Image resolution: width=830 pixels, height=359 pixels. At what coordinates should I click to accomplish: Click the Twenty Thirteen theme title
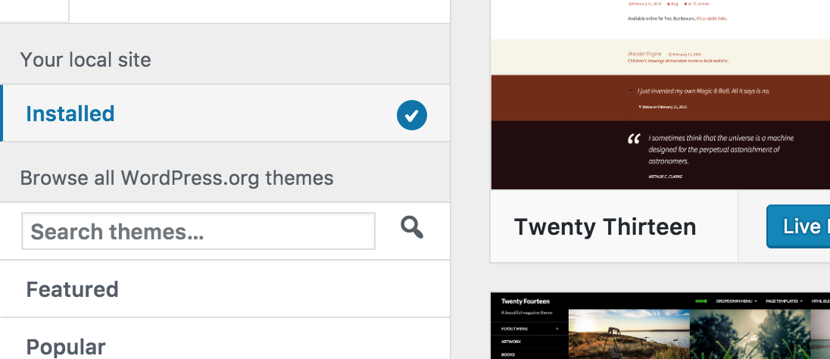(x=605, y=226)
